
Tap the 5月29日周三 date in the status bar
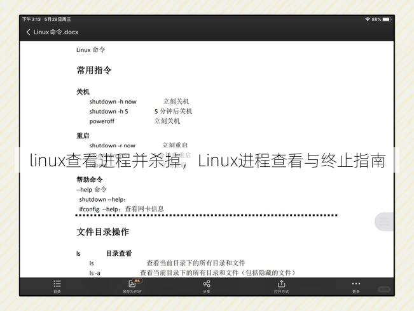58,19
